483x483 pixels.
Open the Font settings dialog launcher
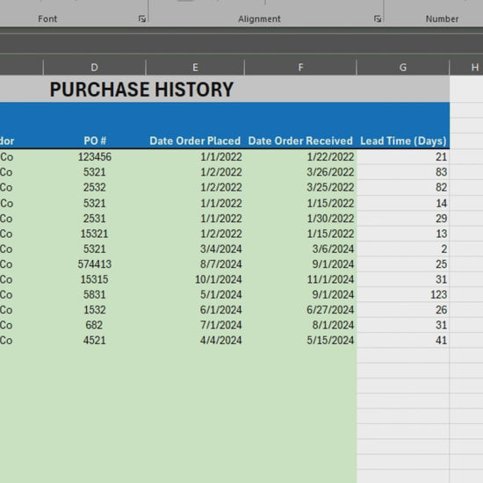tap(141, 18)
